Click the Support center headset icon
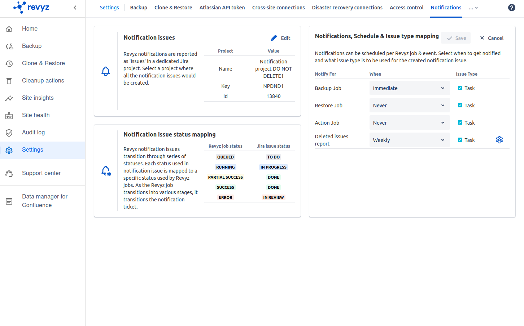524x326 pixels. point(9,173)
